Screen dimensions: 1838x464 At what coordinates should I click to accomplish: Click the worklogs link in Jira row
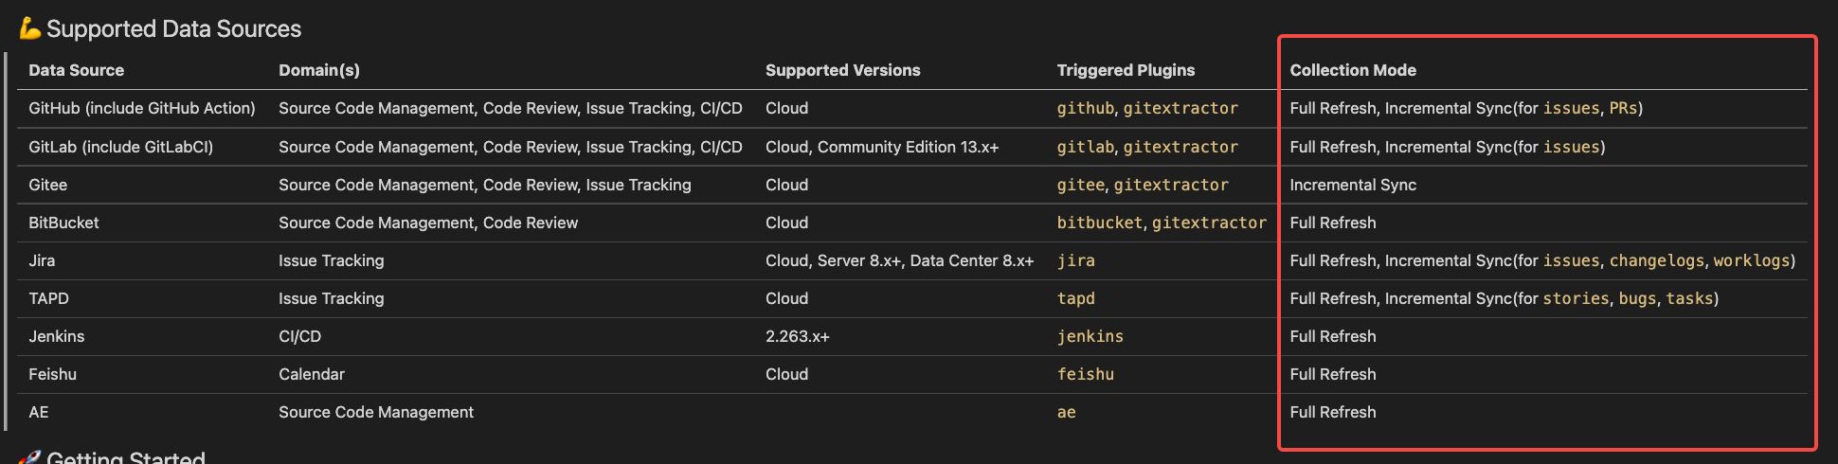click(1751, 260)
